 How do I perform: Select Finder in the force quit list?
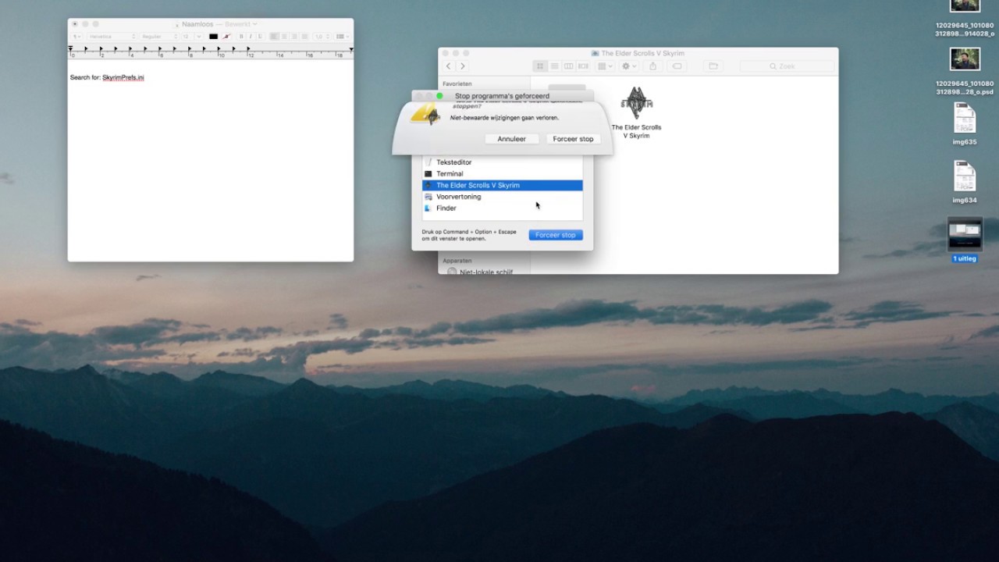[x=503, y=208]
